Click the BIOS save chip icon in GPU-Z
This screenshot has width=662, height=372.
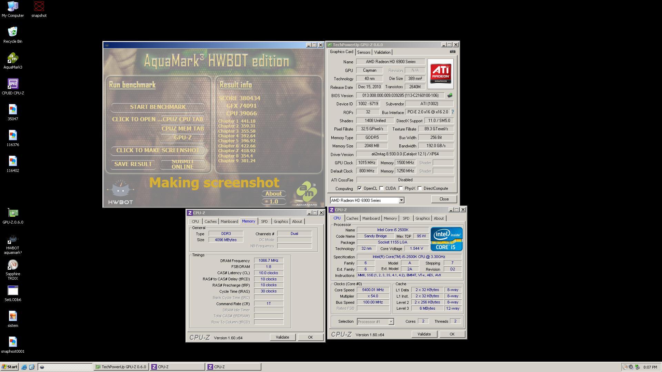pyautogui.click(x=450, y=95)
